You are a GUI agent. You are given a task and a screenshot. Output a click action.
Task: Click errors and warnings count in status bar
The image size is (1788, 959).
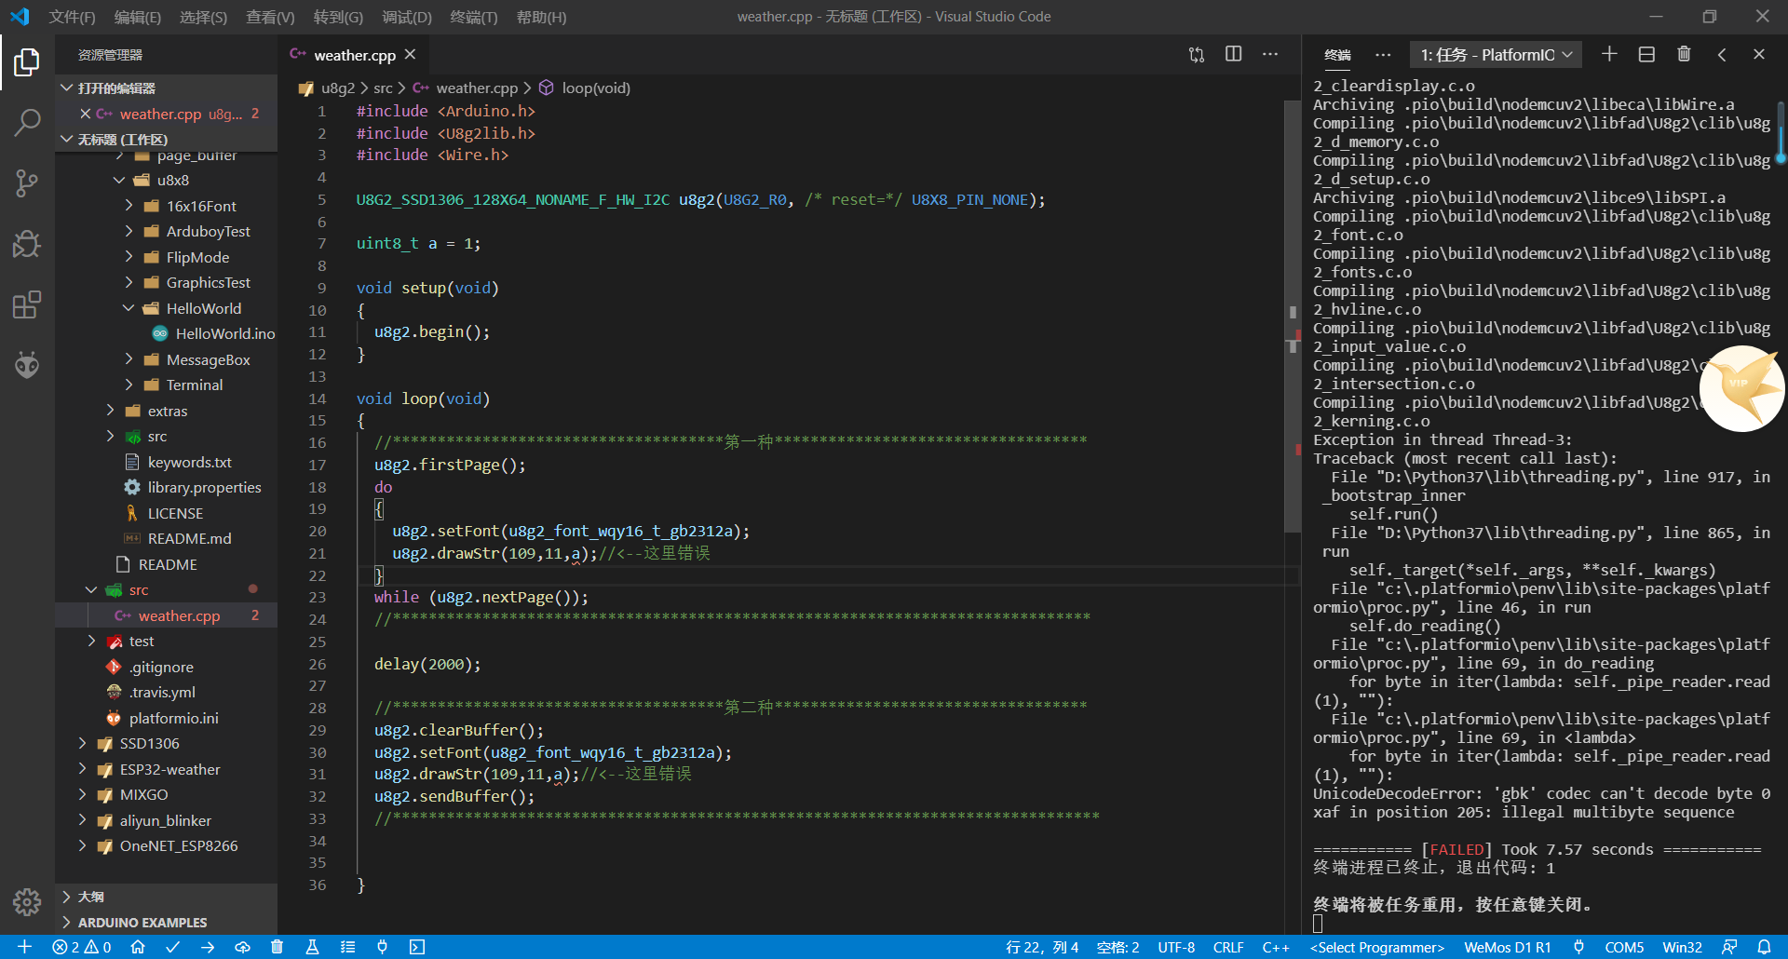(x=82, y=947)
